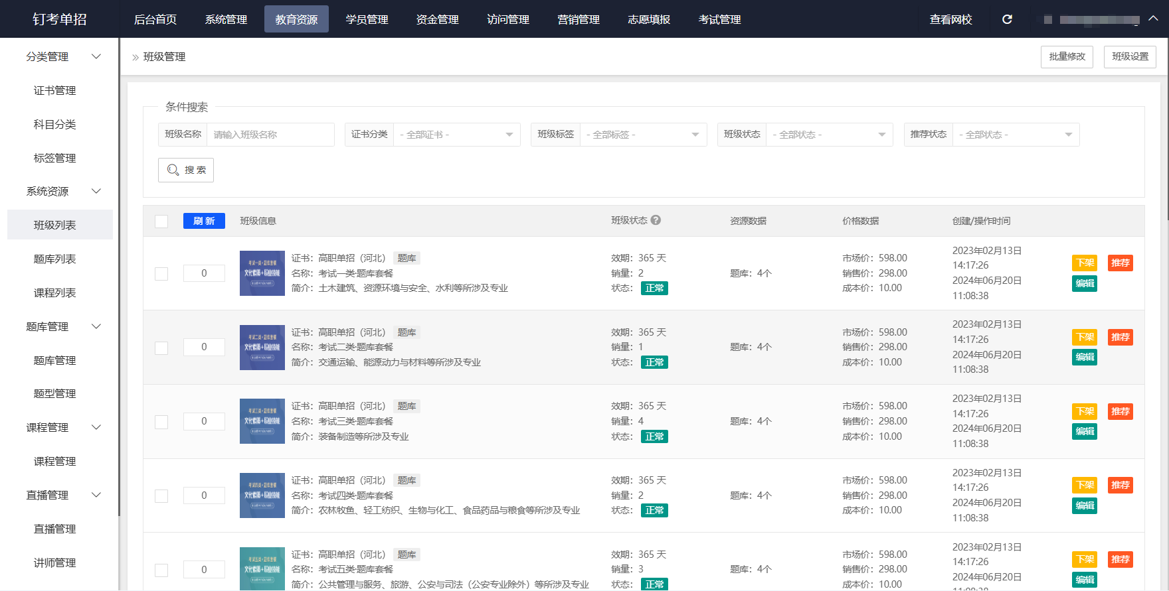The width and height of the screenshot is (1169, 591).
Task: Click the 批量修改 button
Action: coord(1067,57)
